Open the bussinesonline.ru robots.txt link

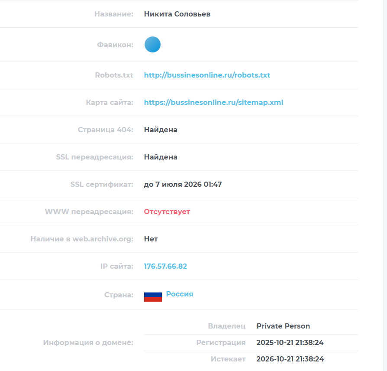click(x=207, y=75)
